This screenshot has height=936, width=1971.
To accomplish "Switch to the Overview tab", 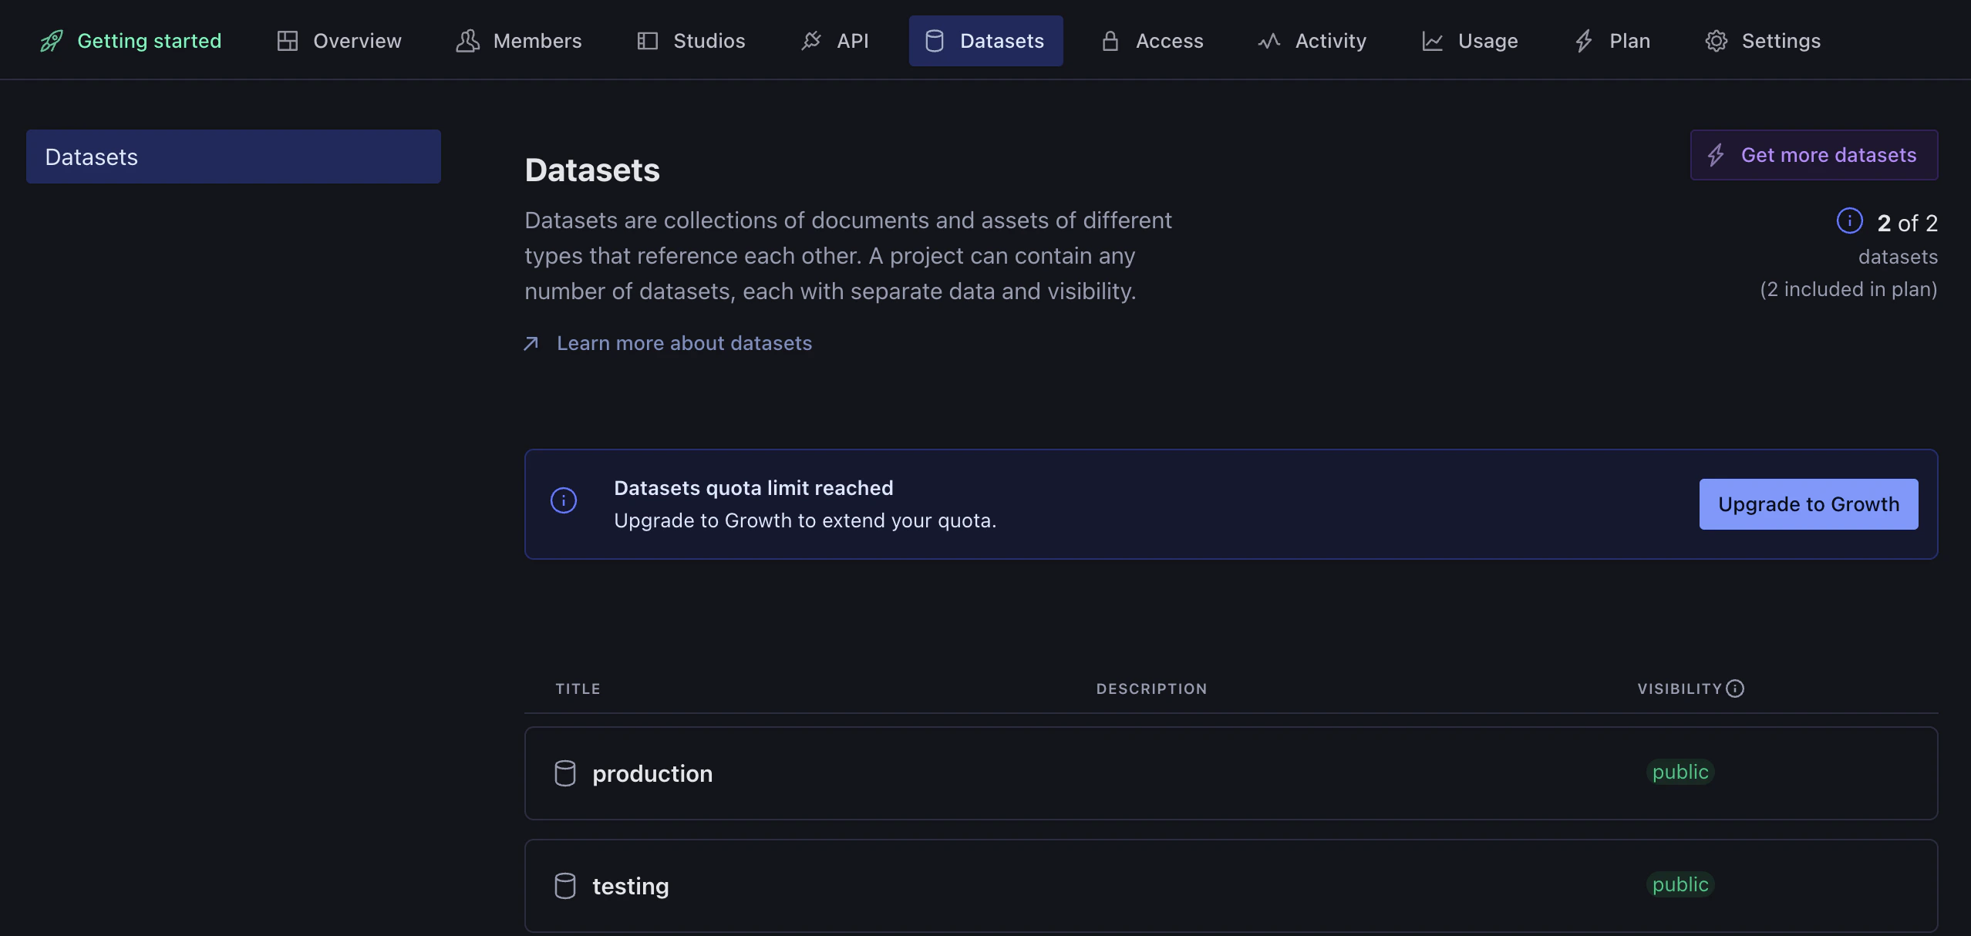I will click(x=339, y=41).
